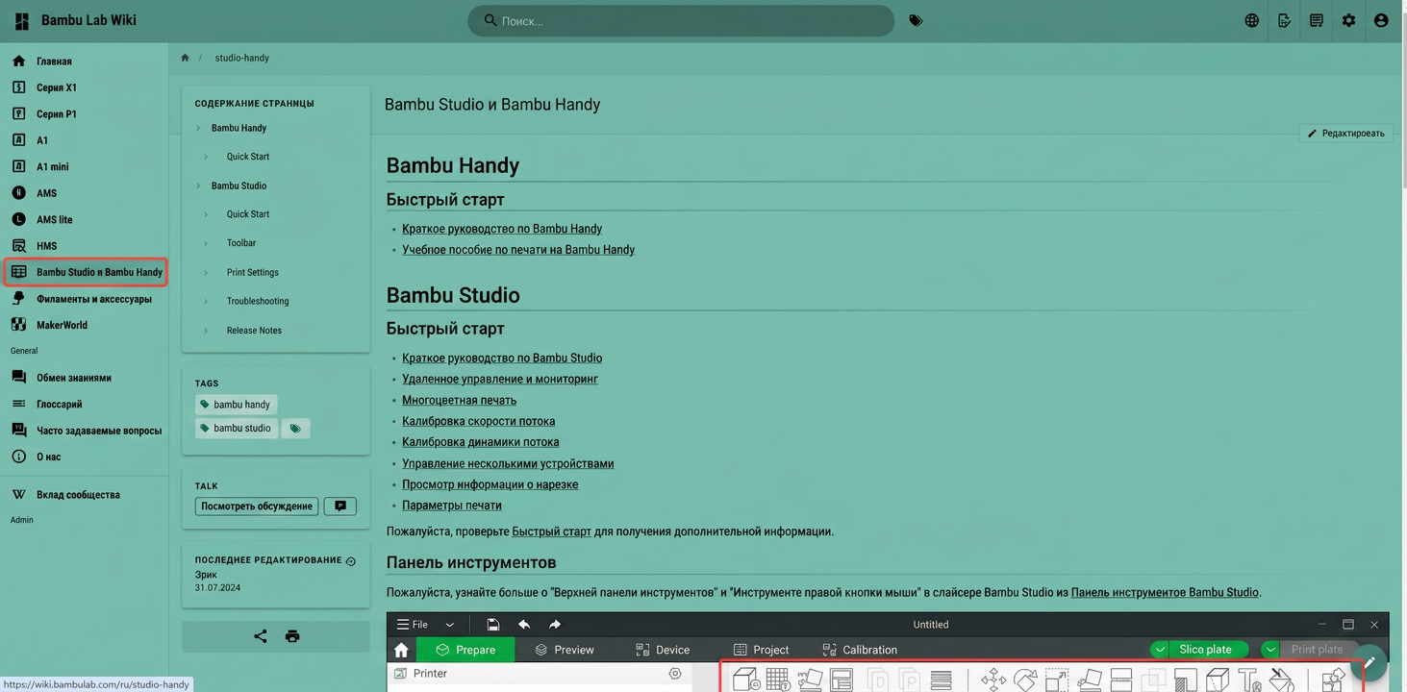Jump to Quick Start under Bambu Studio contents

pos(247,214)
